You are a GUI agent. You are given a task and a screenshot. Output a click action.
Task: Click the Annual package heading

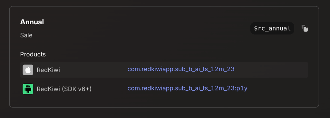pos(32,22)
